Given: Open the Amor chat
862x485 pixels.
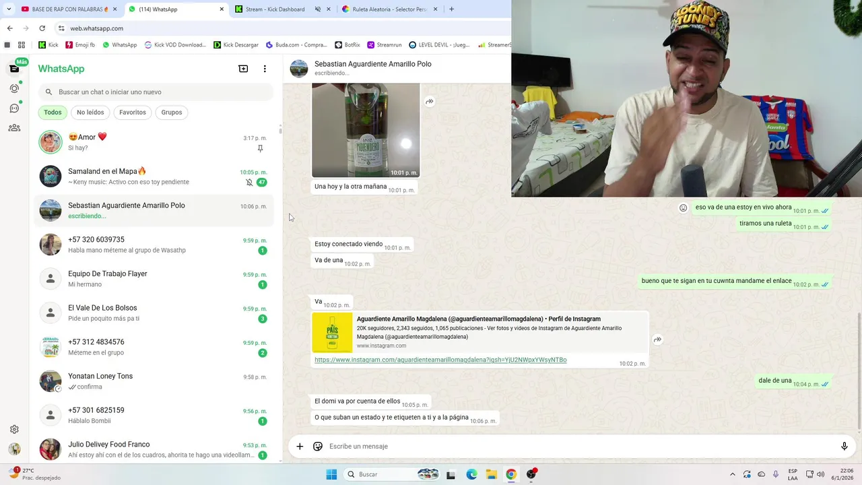Looking at the screenshot, I should (154, 142).
